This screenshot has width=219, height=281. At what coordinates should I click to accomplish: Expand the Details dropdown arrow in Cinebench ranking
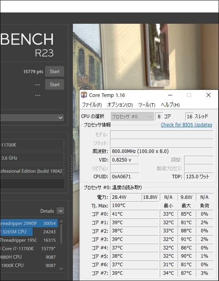60,211
